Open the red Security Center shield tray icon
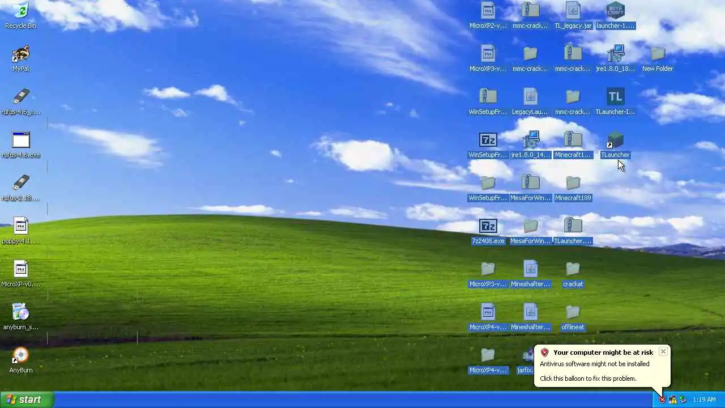 pos(662,399)
